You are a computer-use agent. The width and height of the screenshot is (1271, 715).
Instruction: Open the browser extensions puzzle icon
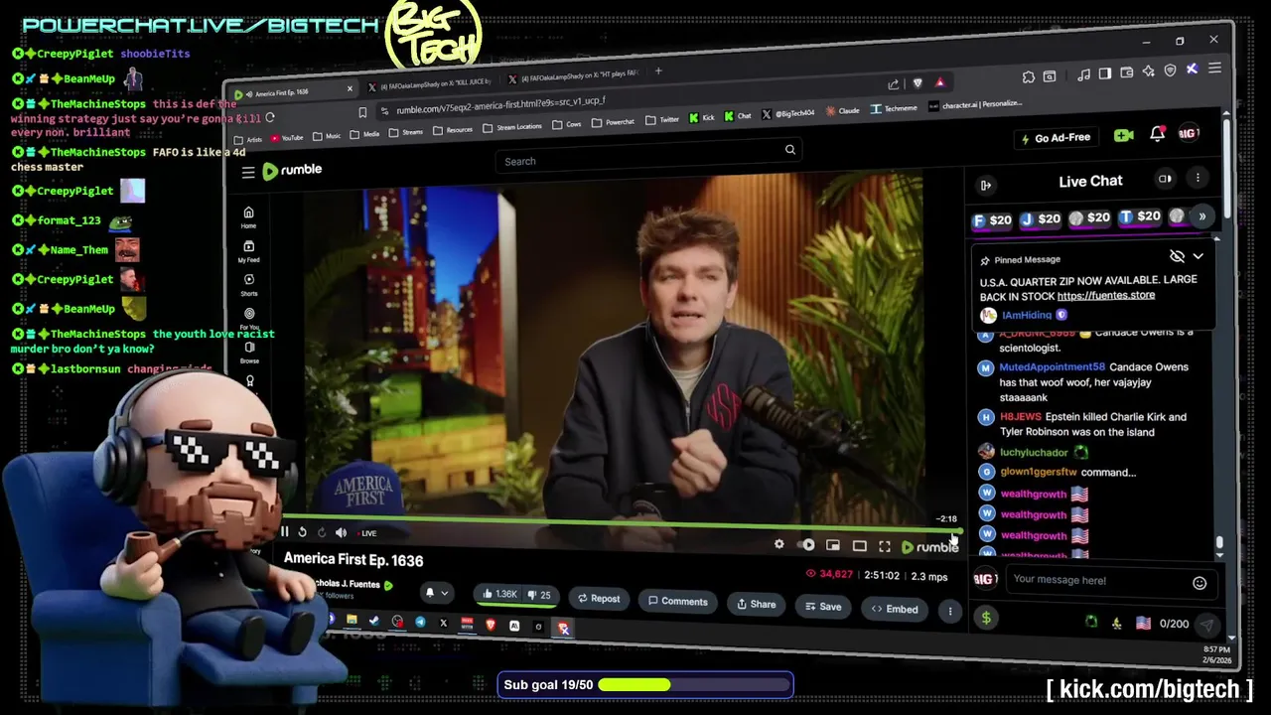(1028, 76)
